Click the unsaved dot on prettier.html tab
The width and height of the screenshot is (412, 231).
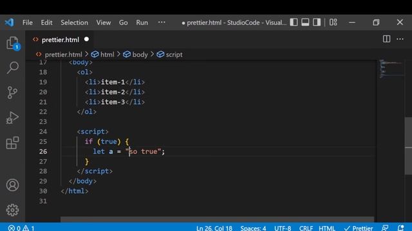coord(86,39)
